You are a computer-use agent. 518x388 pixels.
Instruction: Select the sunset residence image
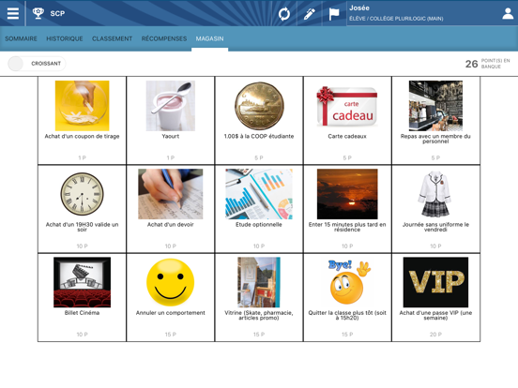[x=347, y=194]
